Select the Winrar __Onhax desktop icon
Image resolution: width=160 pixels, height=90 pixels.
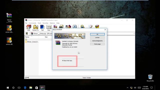point(9,18)
